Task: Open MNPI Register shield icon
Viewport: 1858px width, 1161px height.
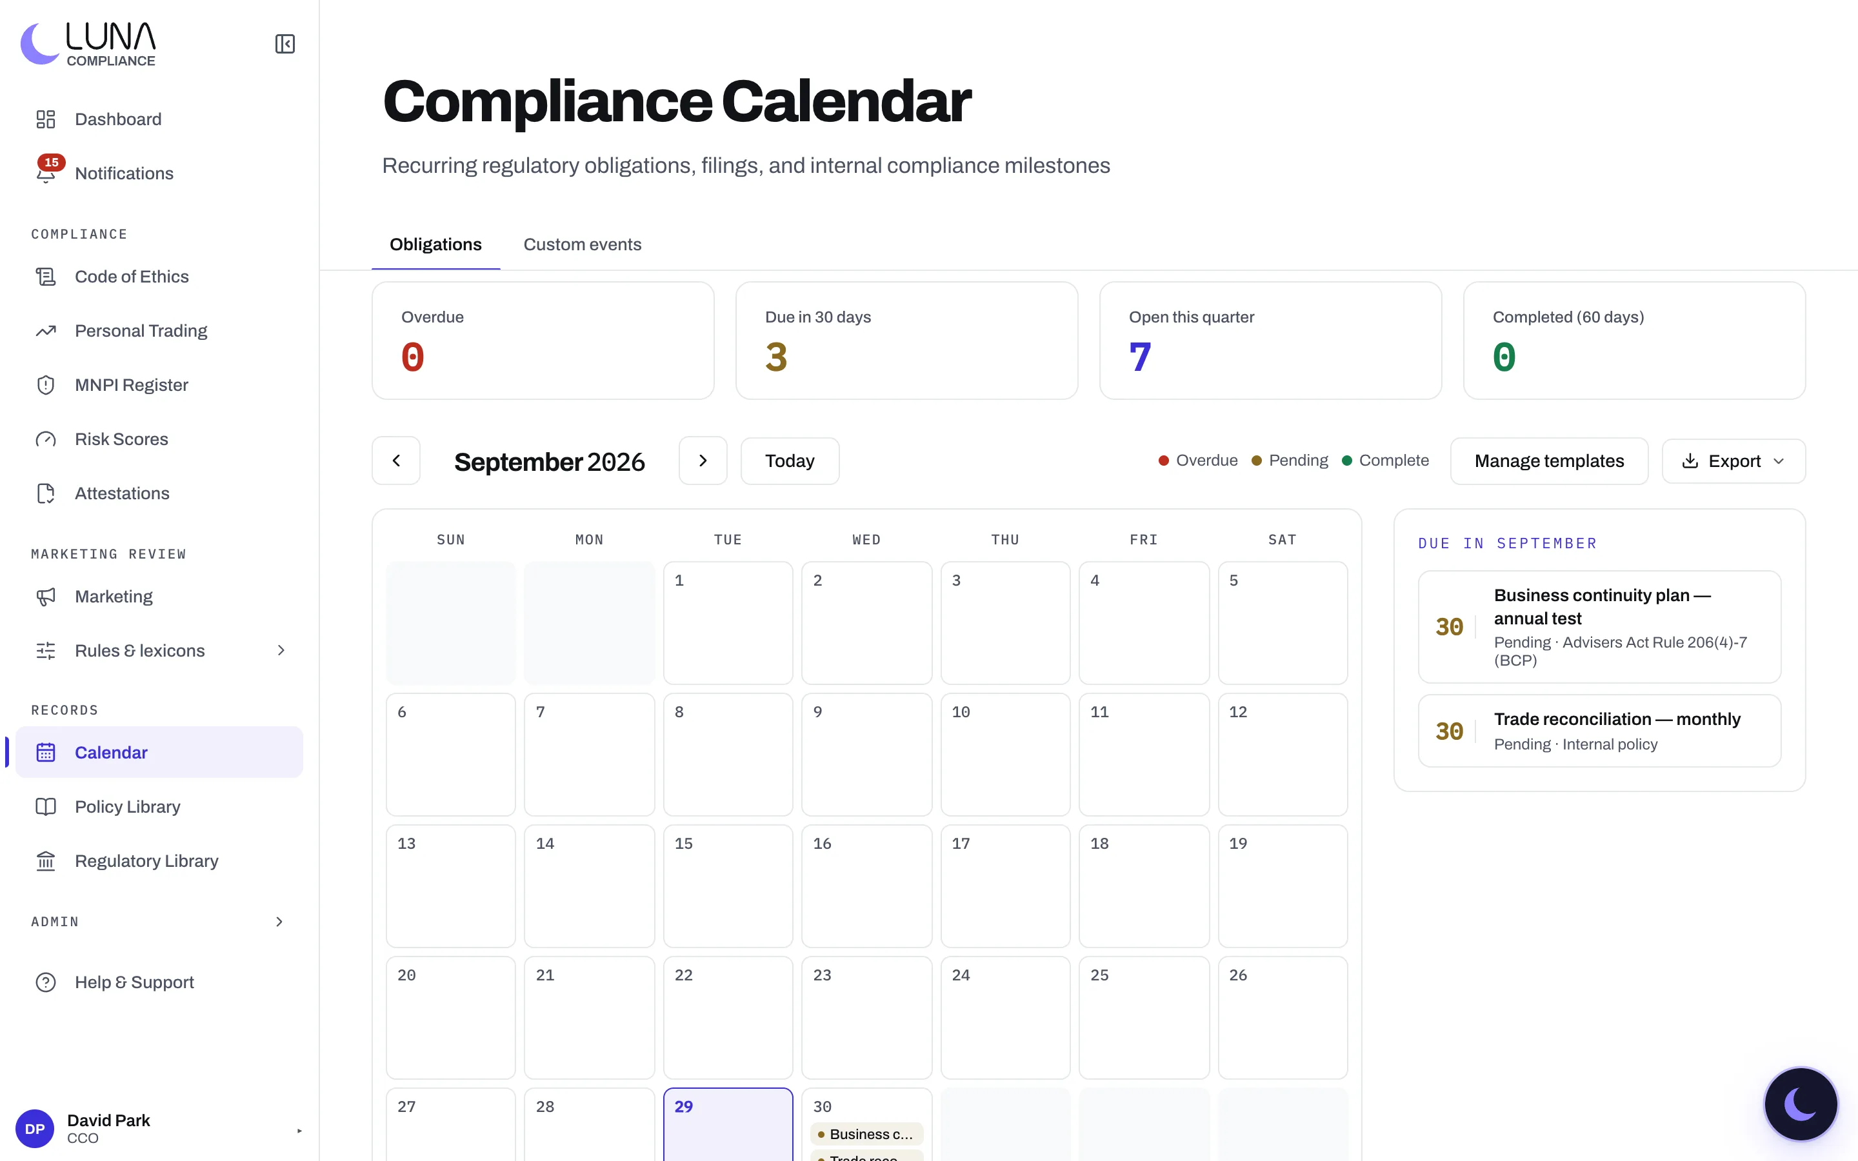Action: point(46,384)
